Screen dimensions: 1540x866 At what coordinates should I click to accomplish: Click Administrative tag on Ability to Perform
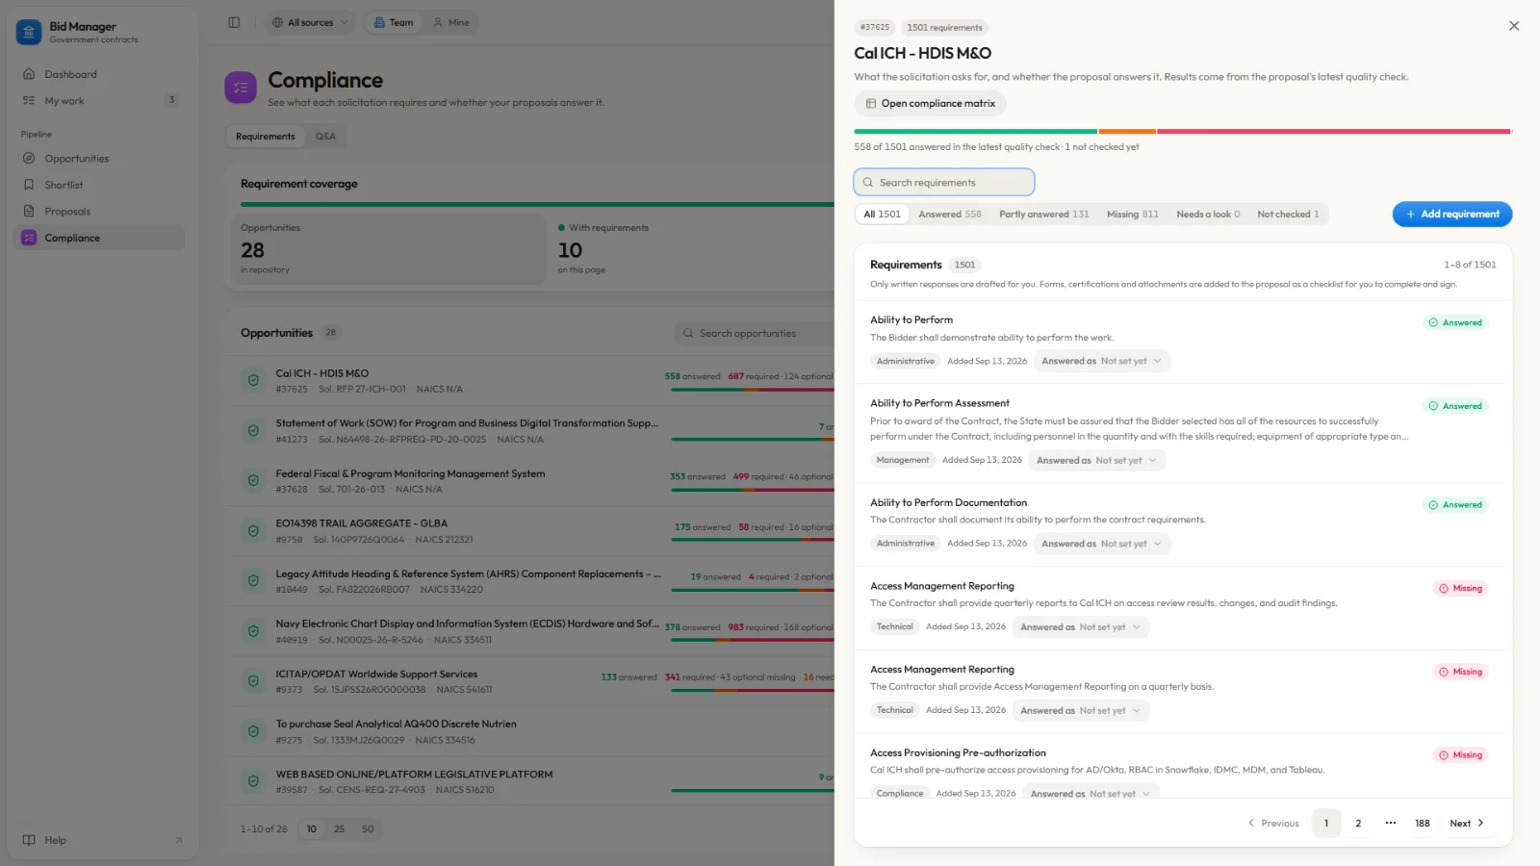pyautogui.click(x=906, y=361)
